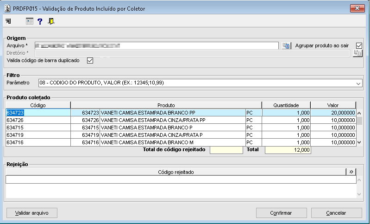Screen dimensions: 370x224
Task: Click the arrow shortcut icon in toolbar
Action: 7,21
